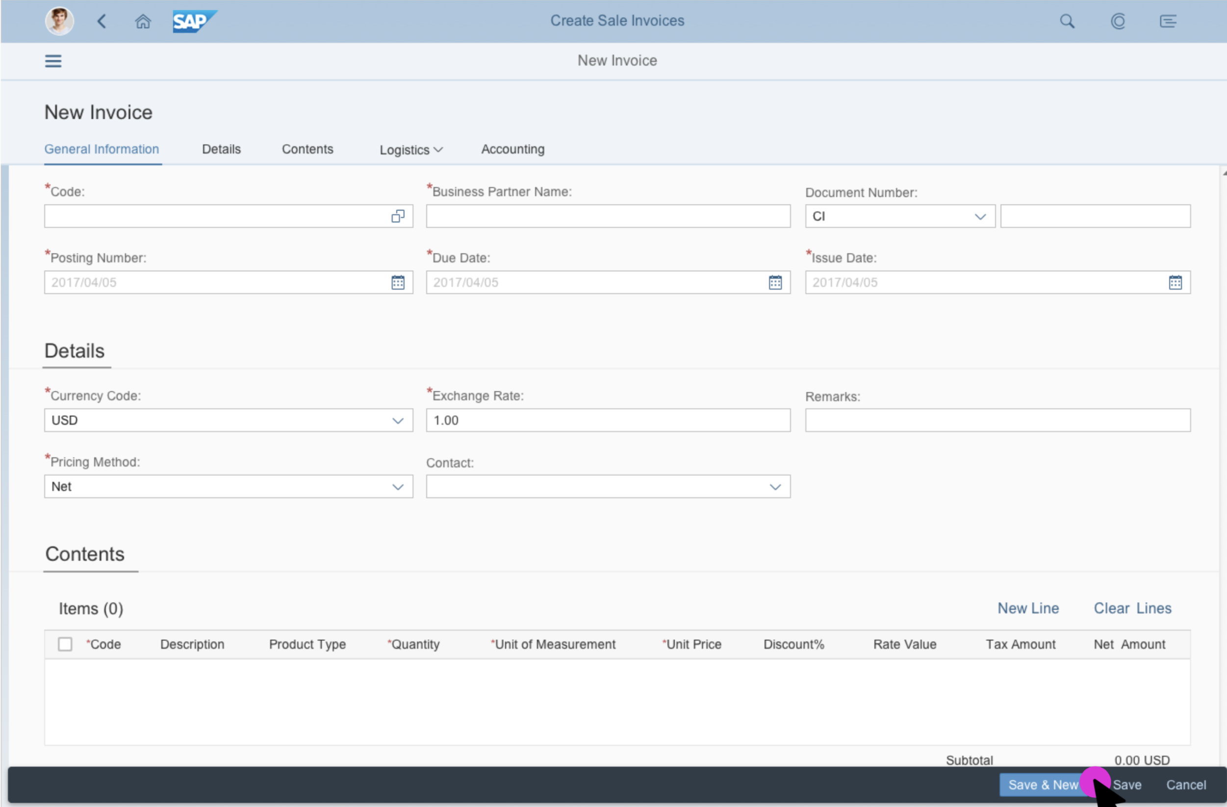Open the Document Number CI dropdown
This screenshot has width=1227, height=807.
pos(980,216)
